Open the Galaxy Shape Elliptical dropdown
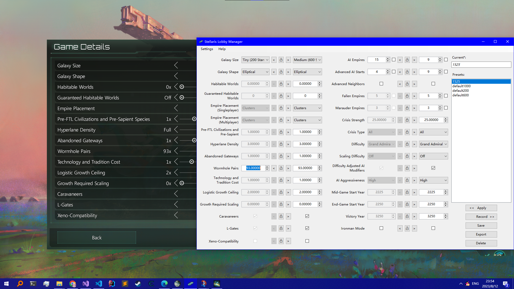Screen dimensions: 514x289 [255, 72]
